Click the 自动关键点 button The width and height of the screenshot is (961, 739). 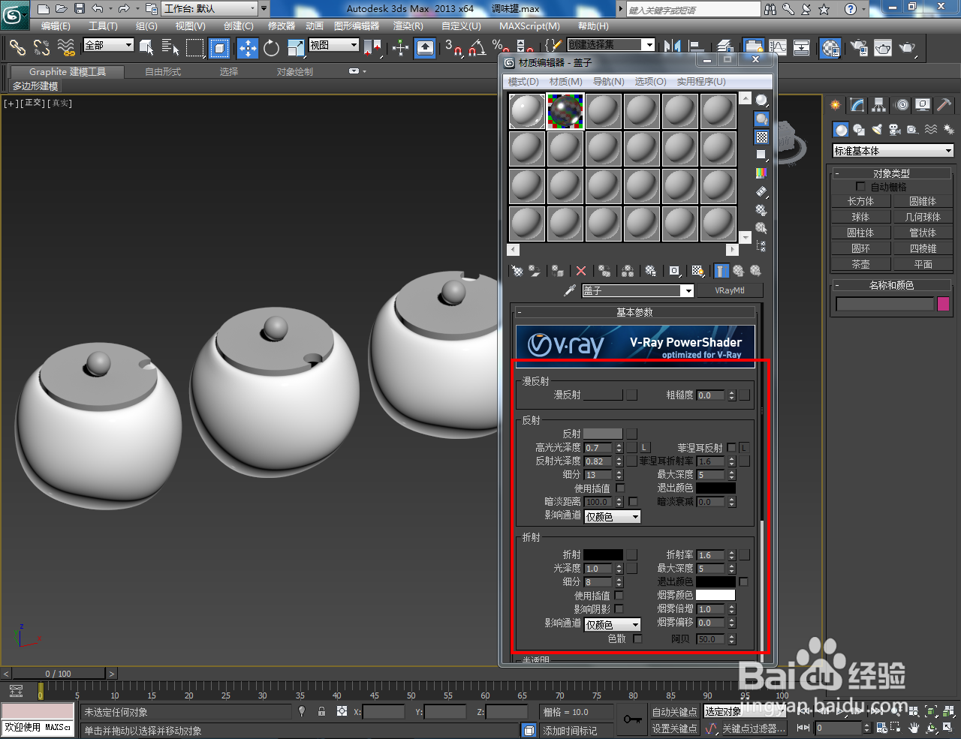coord(674,712)
